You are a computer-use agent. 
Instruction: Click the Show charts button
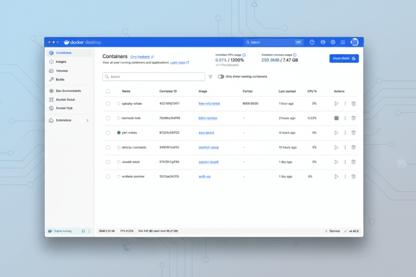[344, 59]
